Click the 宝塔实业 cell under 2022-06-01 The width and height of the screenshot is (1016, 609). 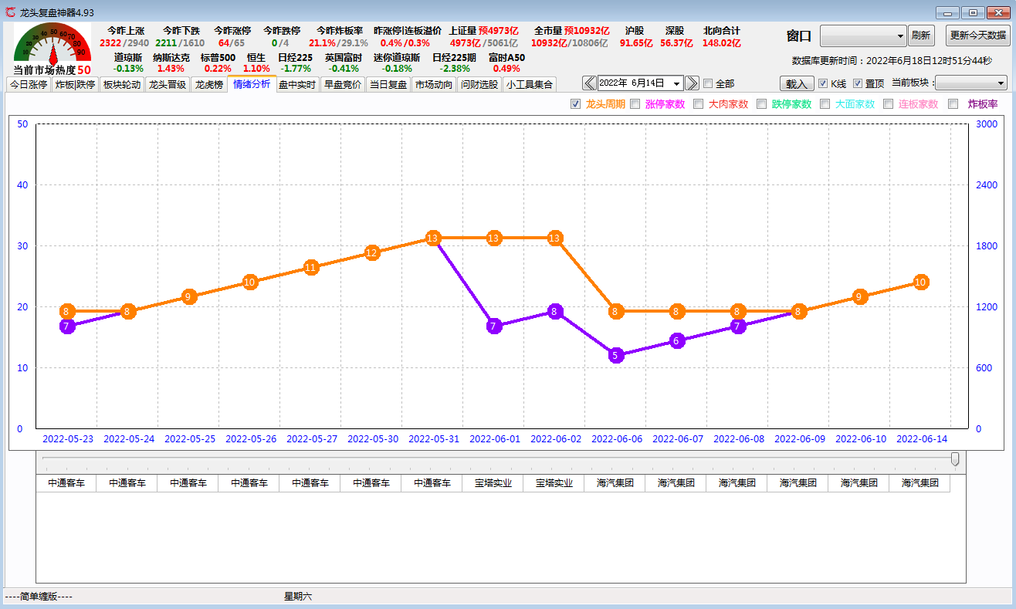493,483
